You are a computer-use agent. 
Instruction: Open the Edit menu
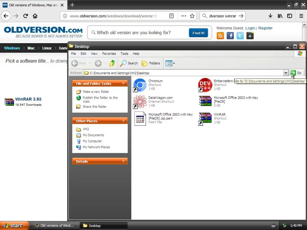(x=83, y=54)
